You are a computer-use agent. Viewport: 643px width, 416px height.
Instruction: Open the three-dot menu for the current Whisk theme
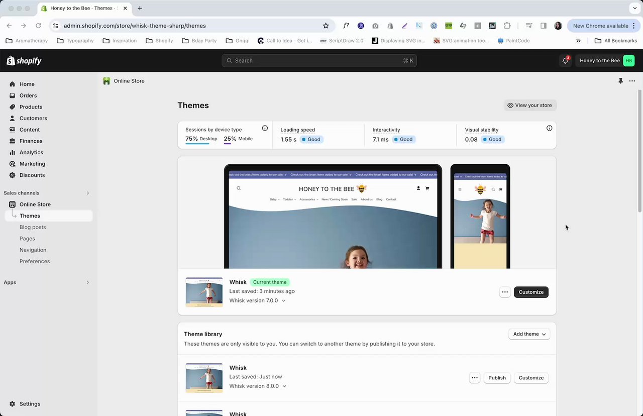point(505,292)
